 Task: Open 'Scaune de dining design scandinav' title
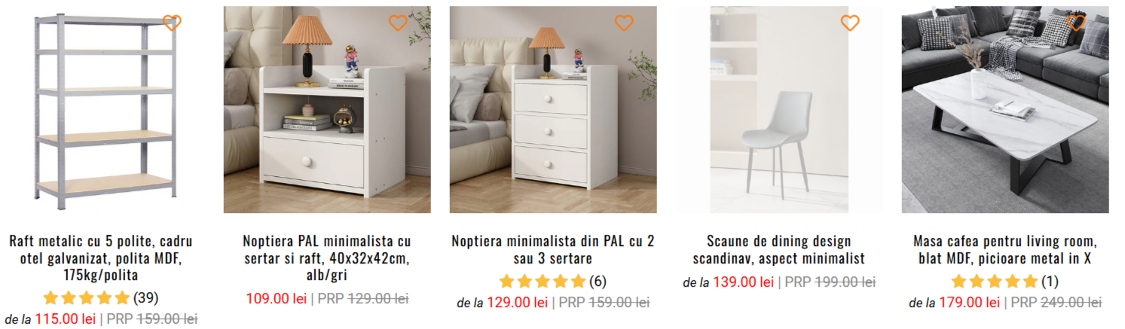click(x=779, y=250)
